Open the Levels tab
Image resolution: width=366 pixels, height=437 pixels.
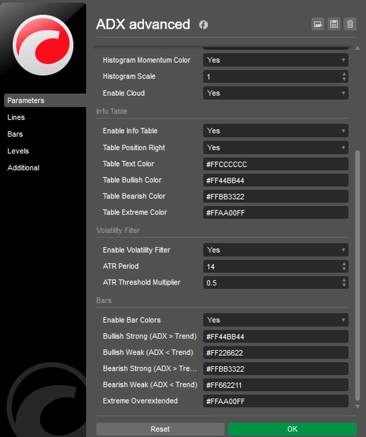pyautogui.click(x=18, y=151)
